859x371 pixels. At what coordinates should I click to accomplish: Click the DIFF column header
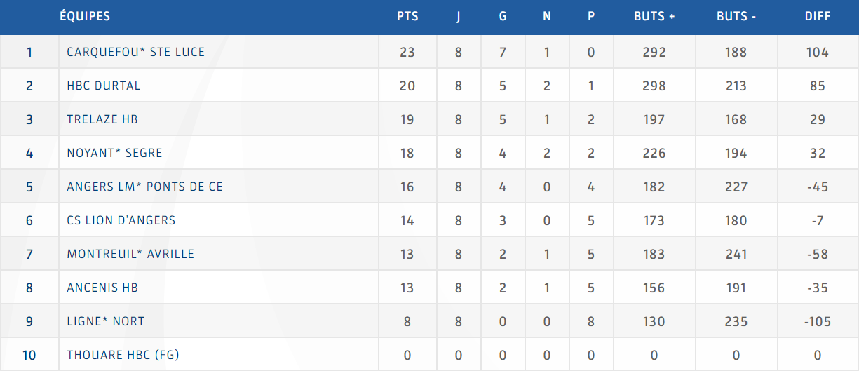(x=818, y=16)
